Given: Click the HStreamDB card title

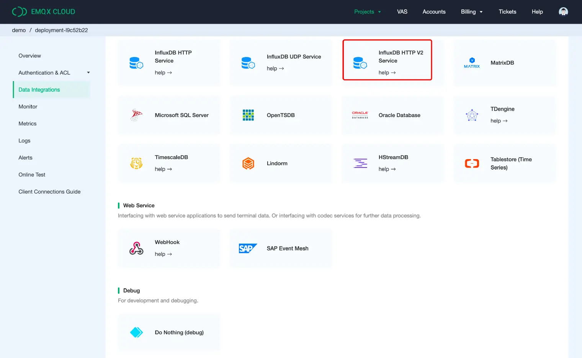Looking at the screenshot, I should click(x=393, y=157).
